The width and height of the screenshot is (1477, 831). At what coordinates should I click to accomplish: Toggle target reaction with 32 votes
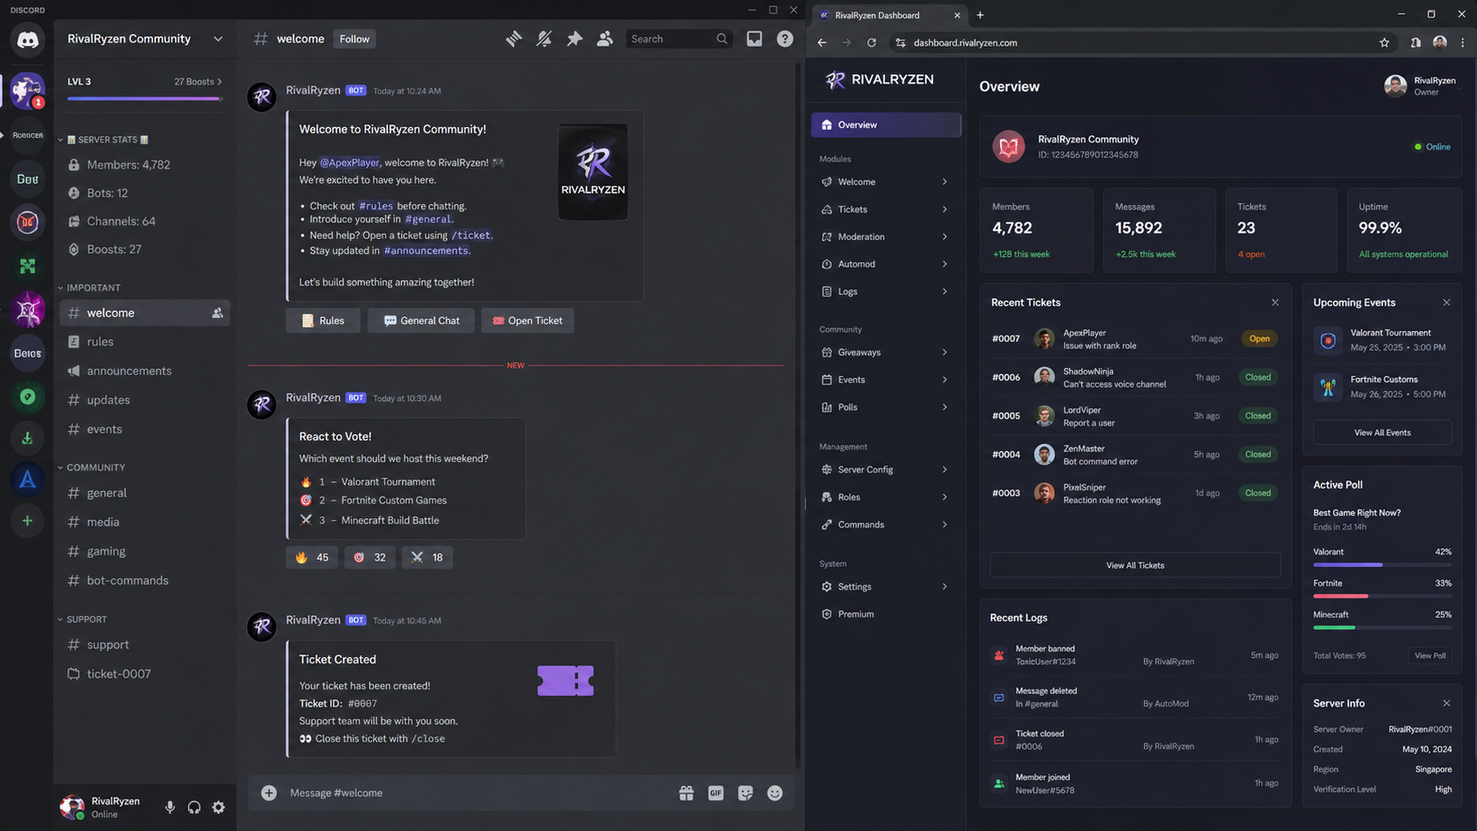tap(369, 557)
